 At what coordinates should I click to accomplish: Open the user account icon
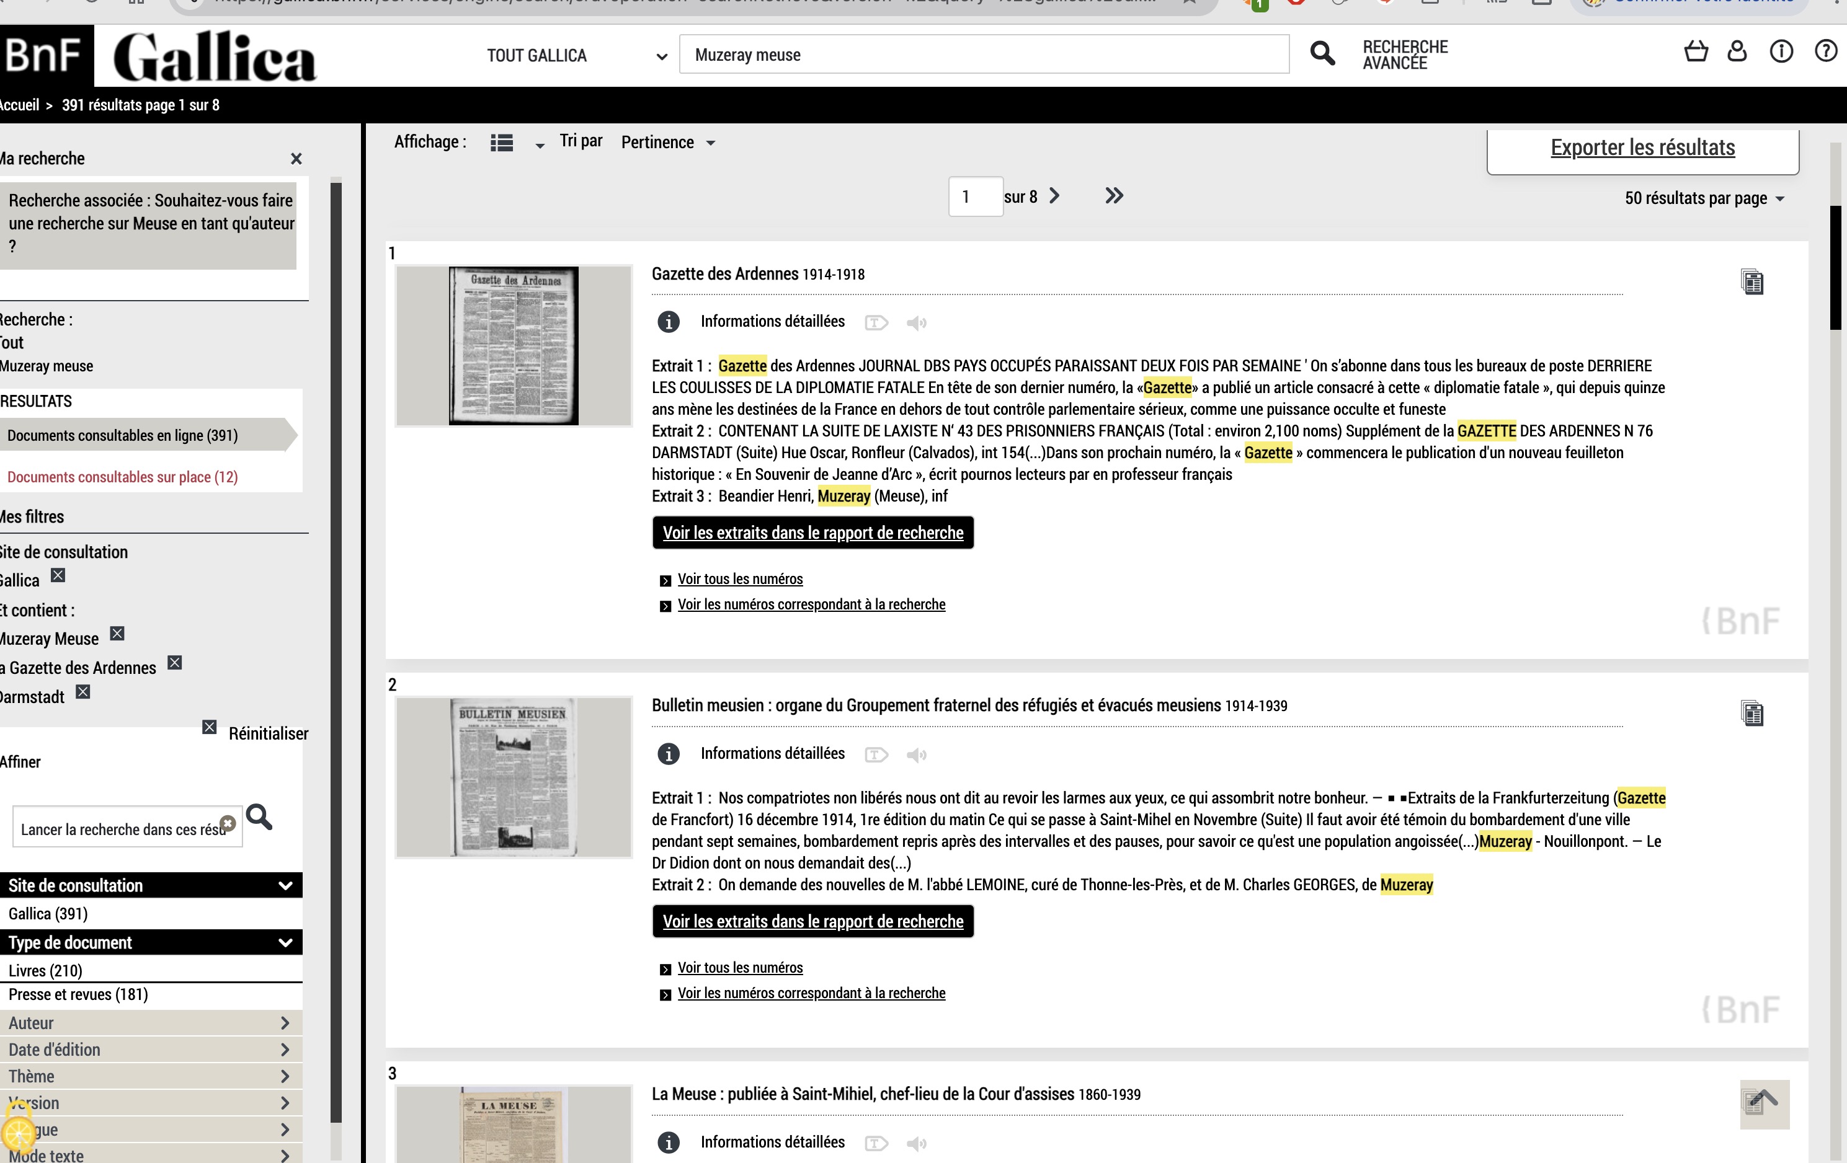coord(1737,52)
